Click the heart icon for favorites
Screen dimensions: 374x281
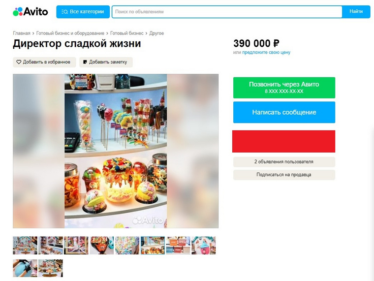[x=19, y=62]
